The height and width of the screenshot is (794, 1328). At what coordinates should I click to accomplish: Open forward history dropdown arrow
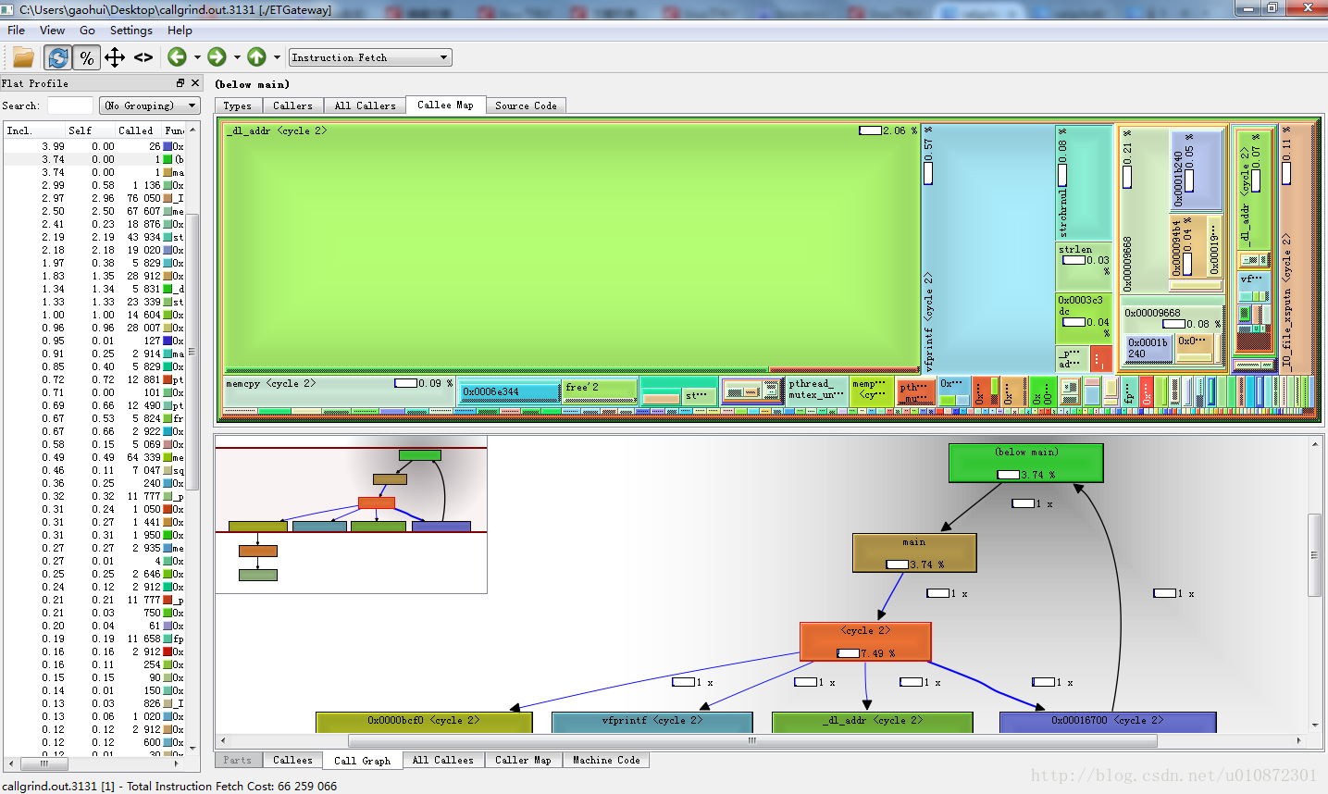coord(237,57)
